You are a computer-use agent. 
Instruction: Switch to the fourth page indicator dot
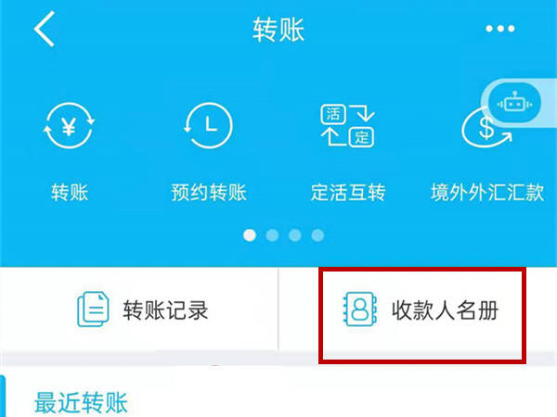(x=317, y=235)
